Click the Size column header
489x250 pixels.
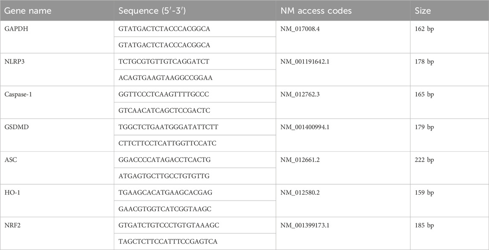422,11
